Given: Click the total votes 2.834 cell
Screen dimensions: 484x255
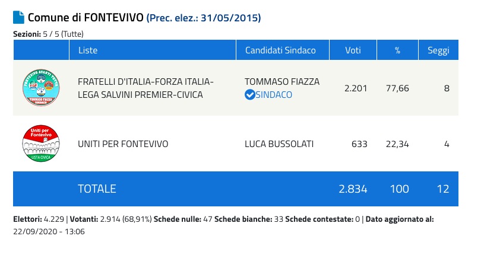Looking at the screenshot, I should pos(353,189).
